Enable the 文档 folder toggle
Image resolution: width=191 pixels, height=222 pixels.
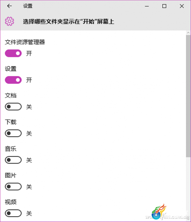[13, 107]
